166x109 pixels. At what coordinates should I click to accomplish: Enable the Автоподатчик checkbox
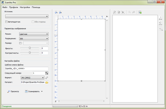6,22
